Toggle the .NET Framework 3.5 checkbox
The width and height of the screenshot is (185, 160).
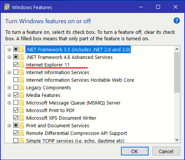(16, 49)
